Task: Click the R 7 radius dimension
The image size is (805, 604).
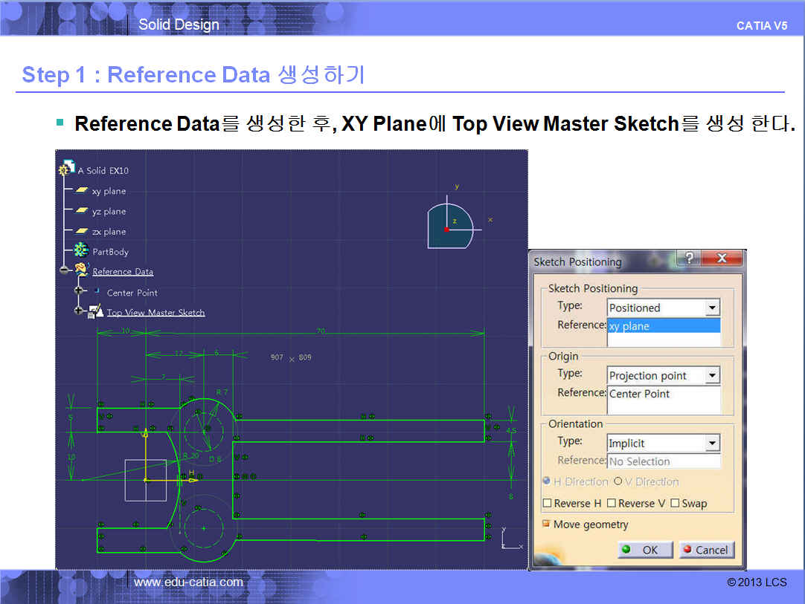Action: click(221, 392)
